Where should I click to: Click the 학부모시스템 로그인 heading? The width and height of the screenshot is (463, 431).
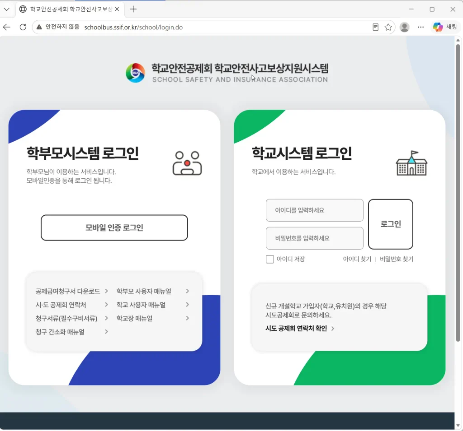point(83,153)
